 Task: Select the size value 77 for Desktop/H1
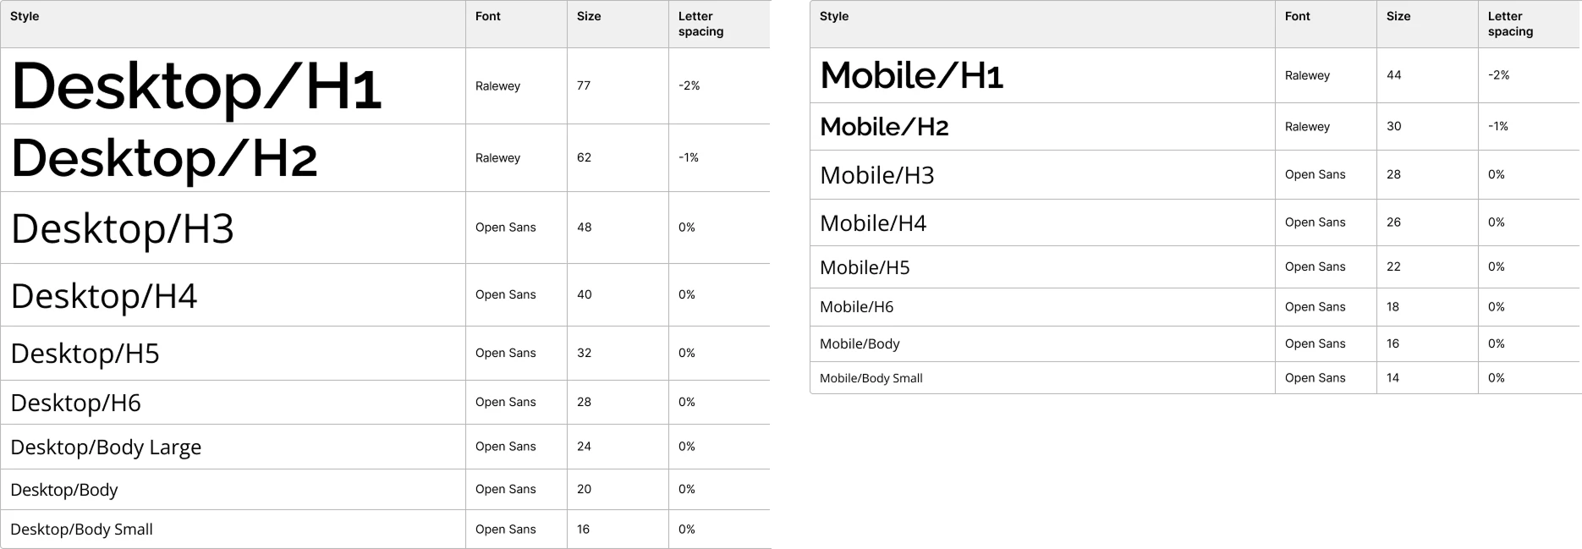584,86
